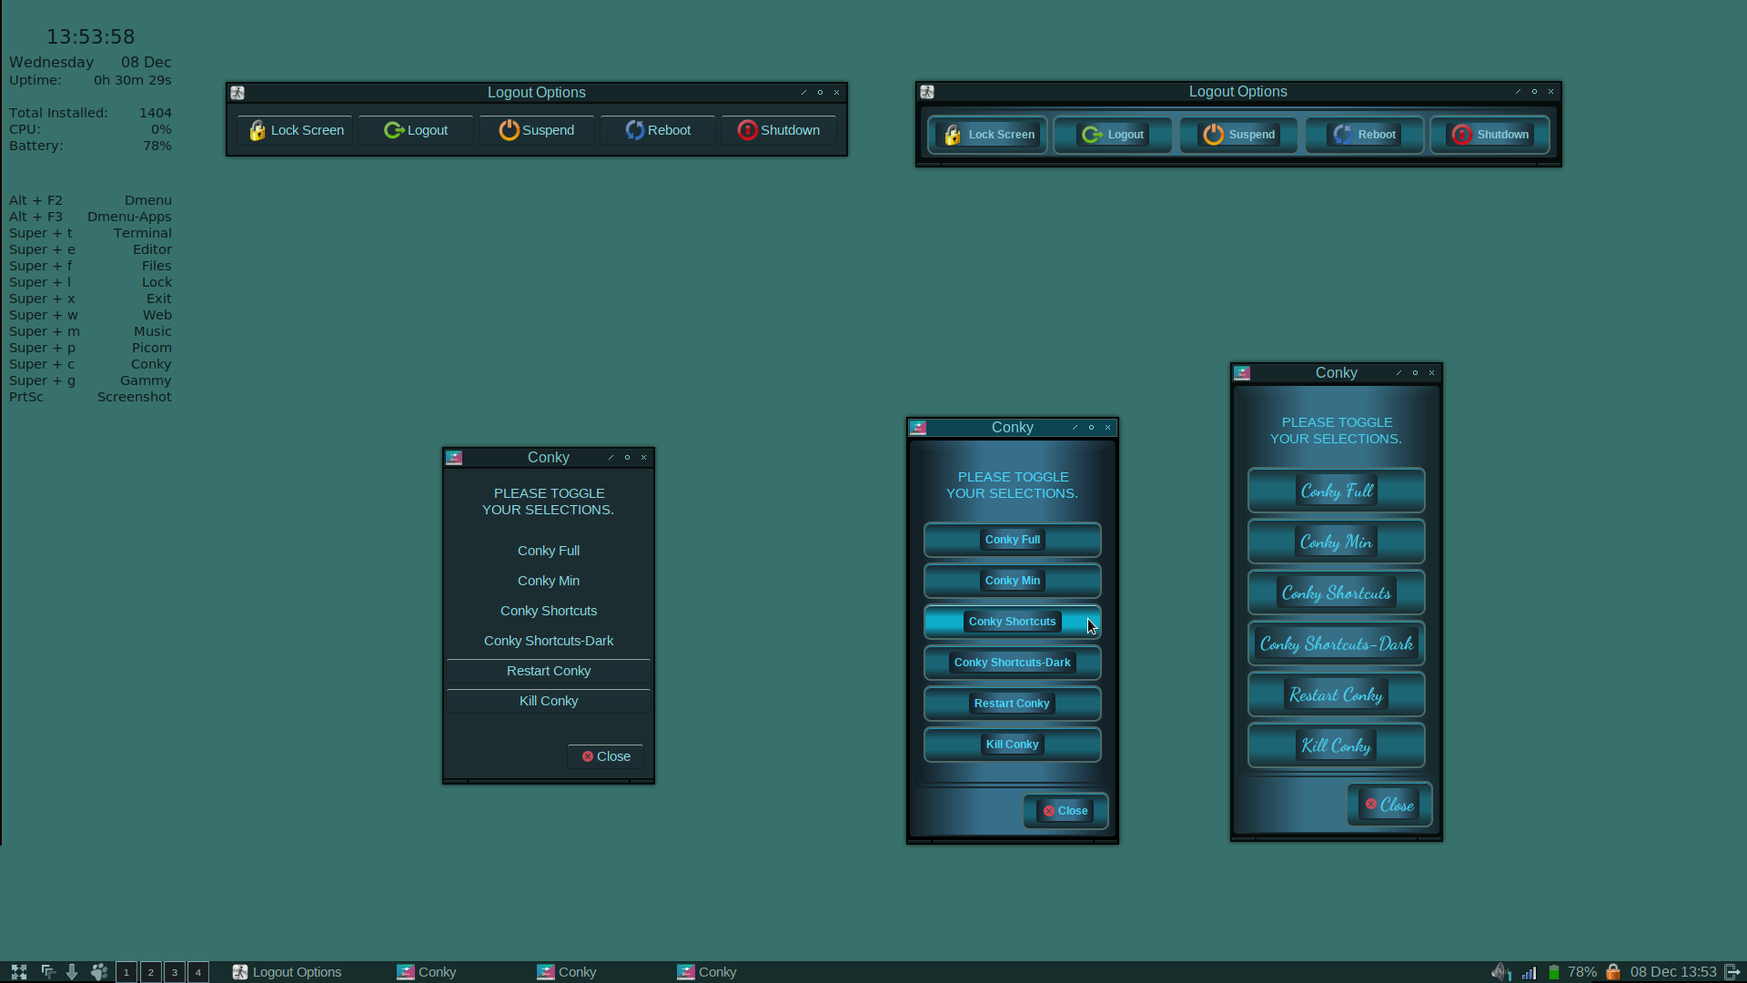The width and height of the screenshot is (1747, 983).
Task: Click the network signal strength icon
Action: 1530,972
